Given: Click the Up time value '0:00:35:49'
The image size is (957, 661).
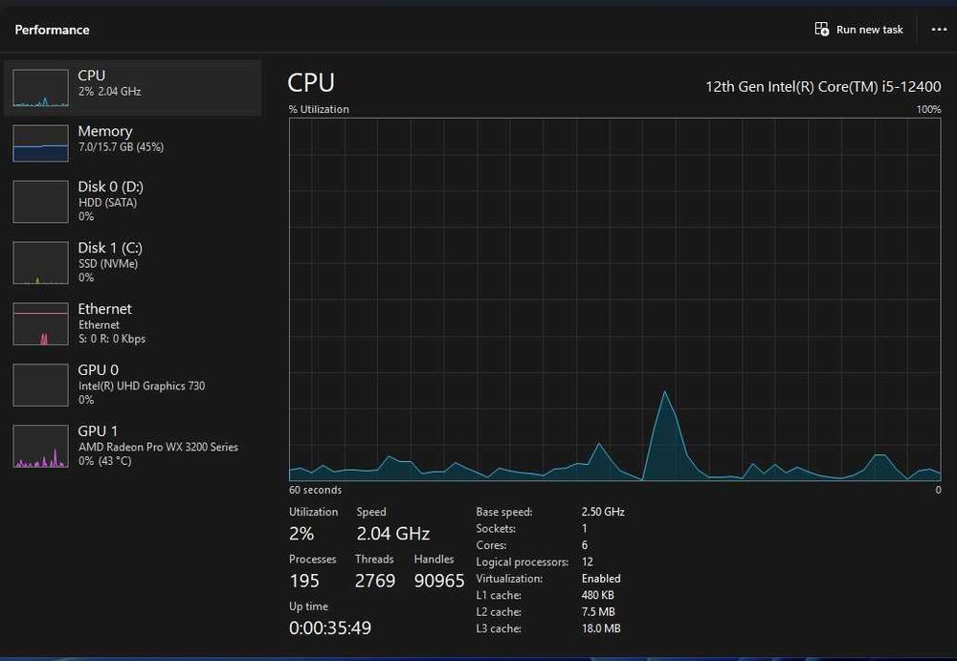Looking at the screenshot, I should (x=330, y=628).
